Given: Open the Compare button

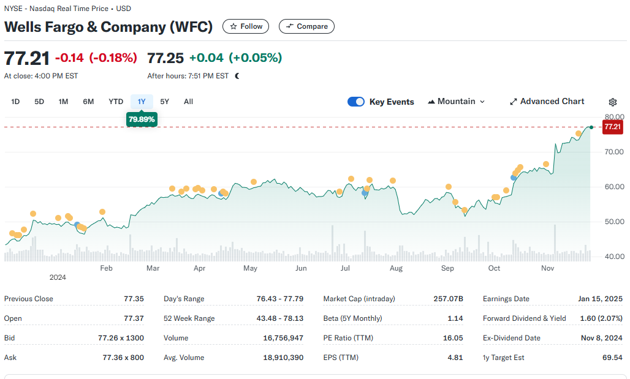Looking at the screenshot, I should tap(306, 26).
